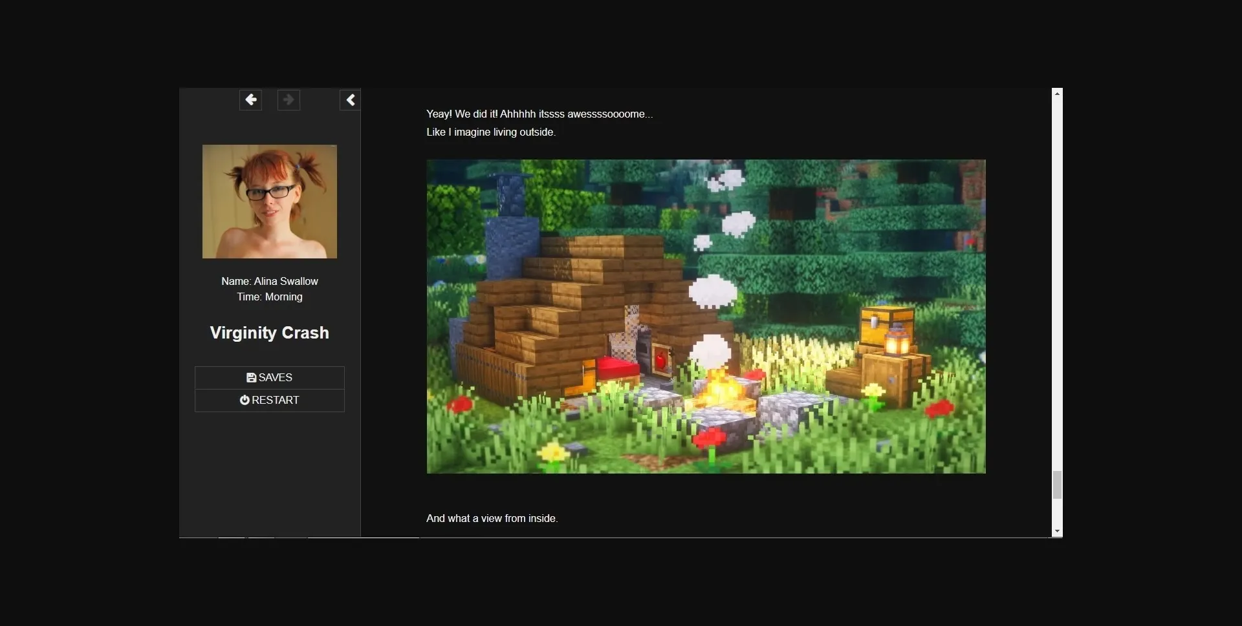Click the power icon beside RESTART
This screenshot has width=1242, height=626.
pos(245,401)
